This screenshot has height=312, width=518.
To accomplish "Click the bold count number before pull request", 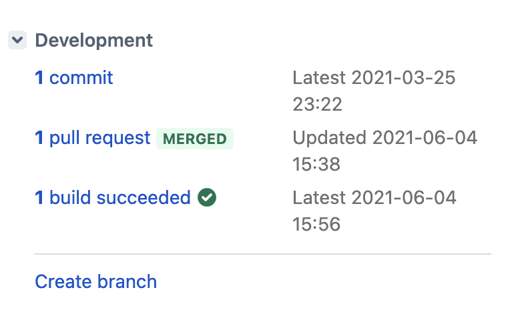I will click(x=39, y=138).
